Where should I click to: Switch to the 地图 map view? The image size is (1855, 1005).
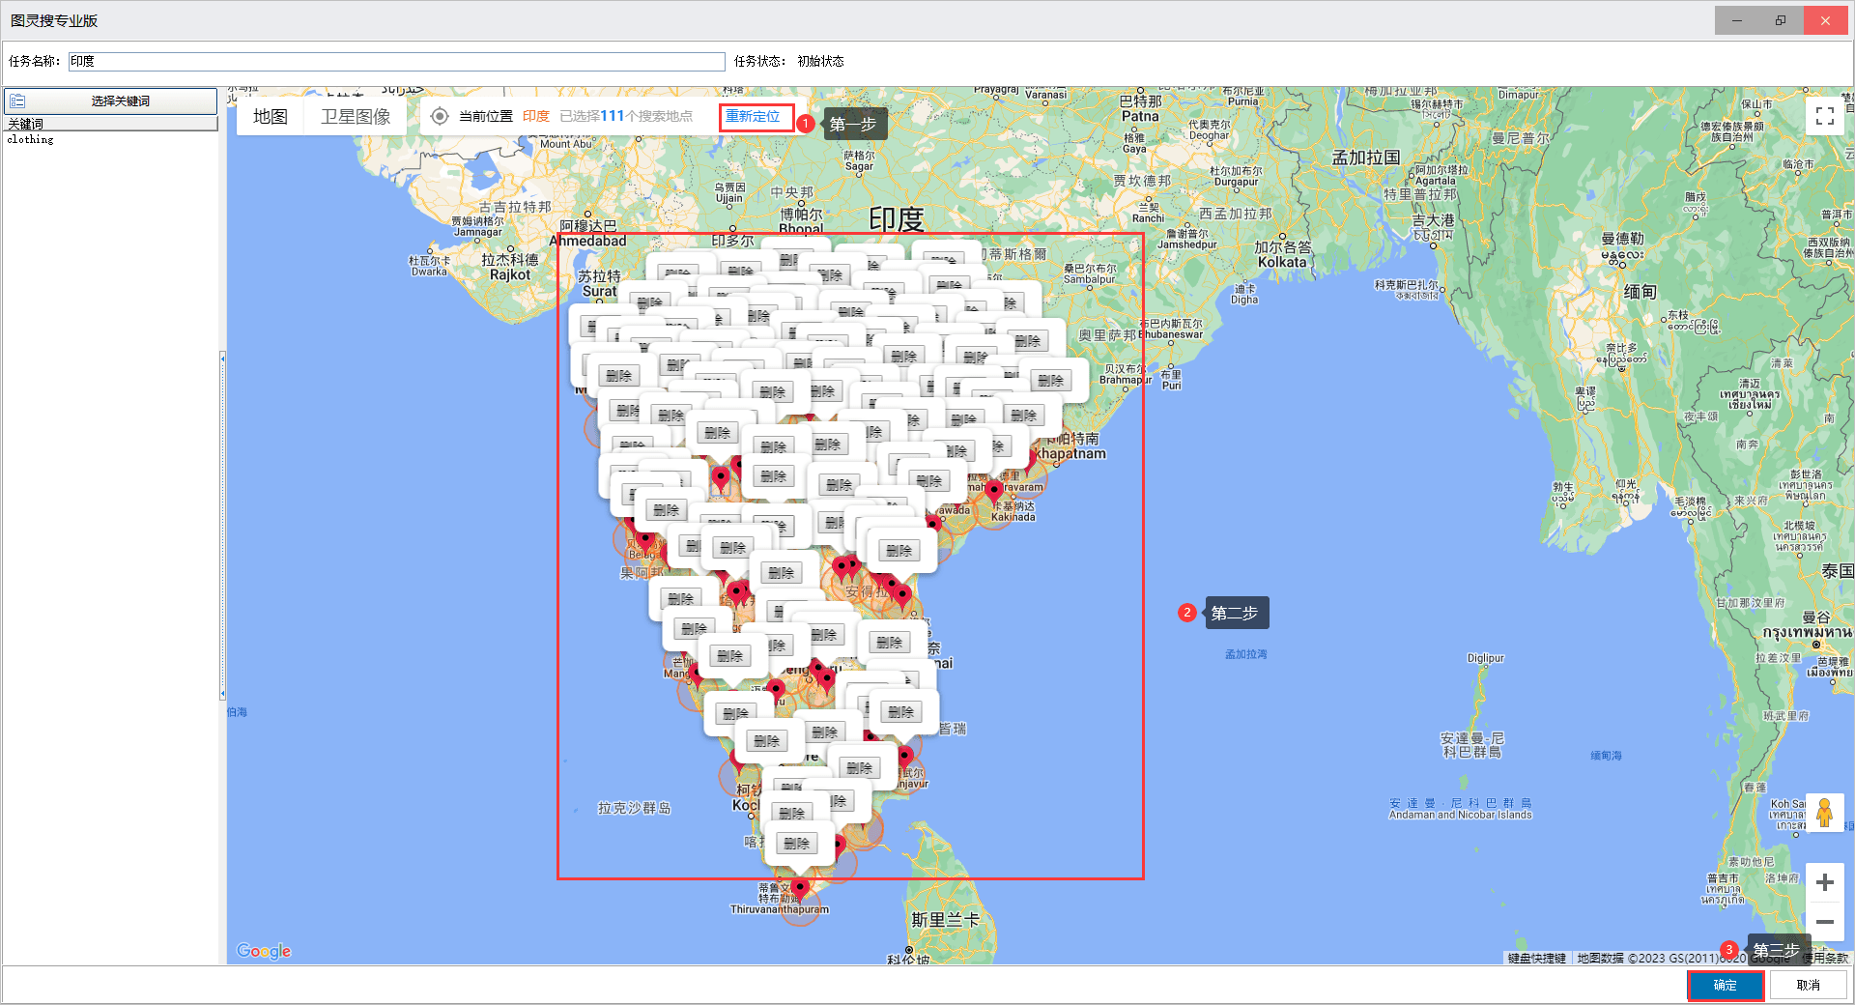point(271,117)
